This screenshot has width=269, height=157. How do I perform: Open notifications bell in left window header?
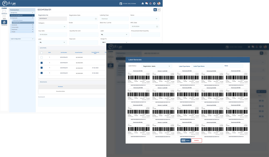150,3
